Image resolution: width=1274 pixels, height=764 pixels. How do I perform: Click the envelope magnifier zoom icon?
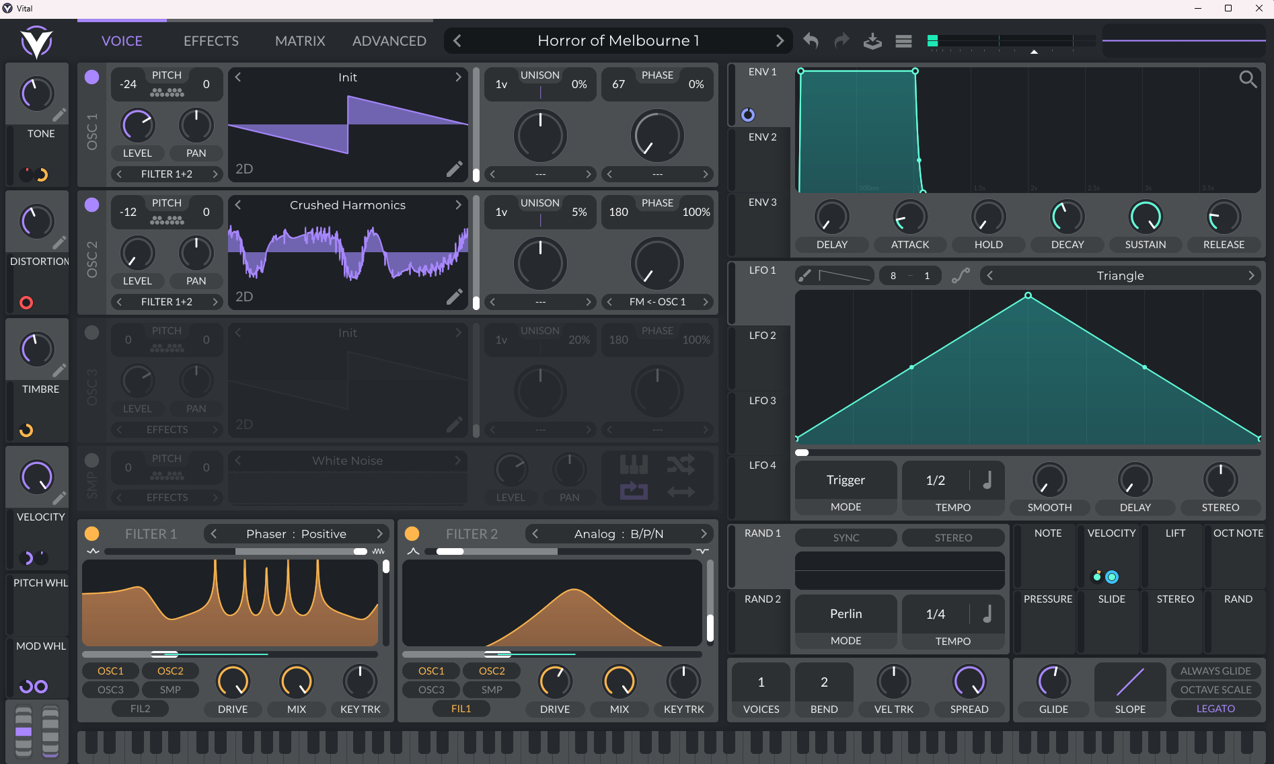1248,79
